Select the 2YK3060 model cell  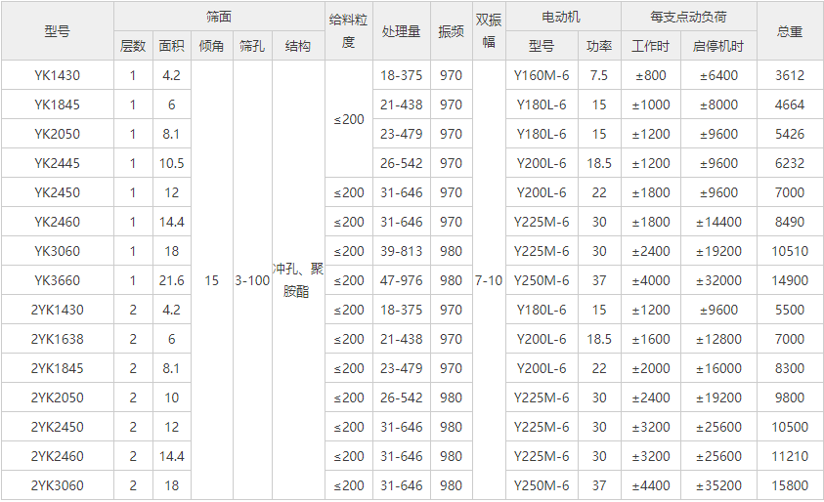pos(58,485)
